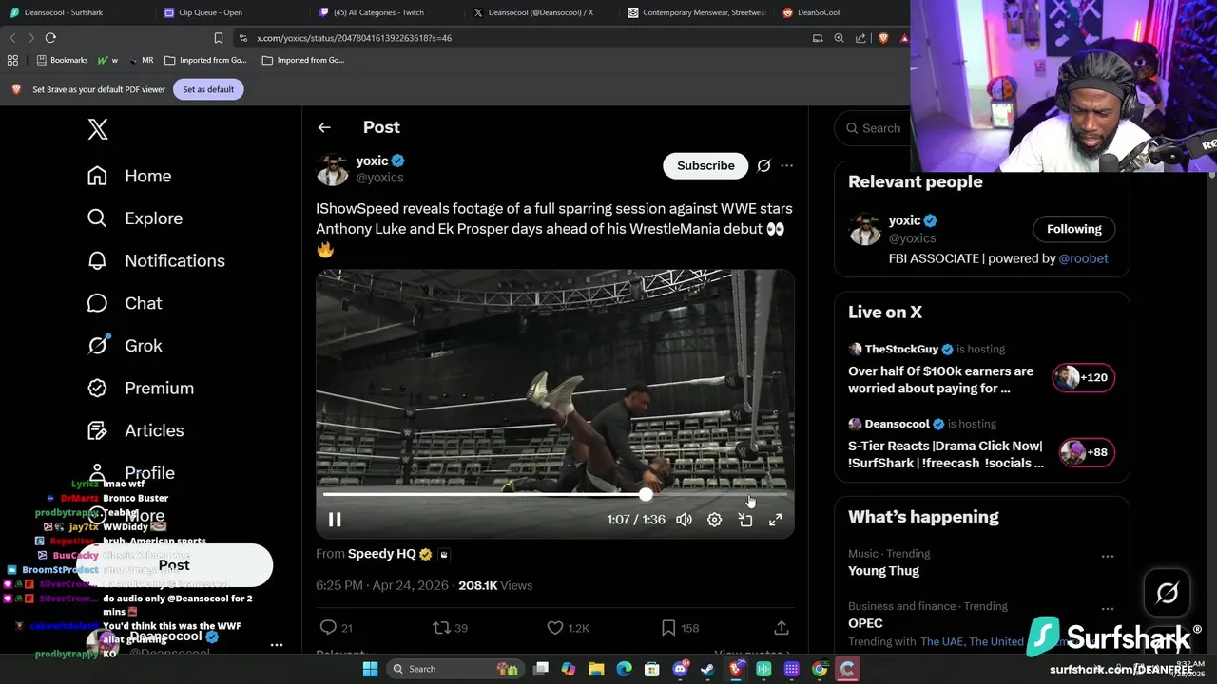Open the Windows Start menu
The width and height of the screenshot is (1217, 684).
(370, 669)
